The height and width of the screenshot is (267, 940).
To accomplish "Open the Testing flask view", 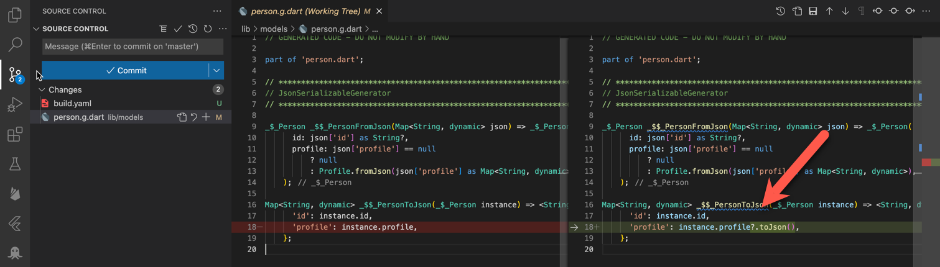I will pos(15,164).
